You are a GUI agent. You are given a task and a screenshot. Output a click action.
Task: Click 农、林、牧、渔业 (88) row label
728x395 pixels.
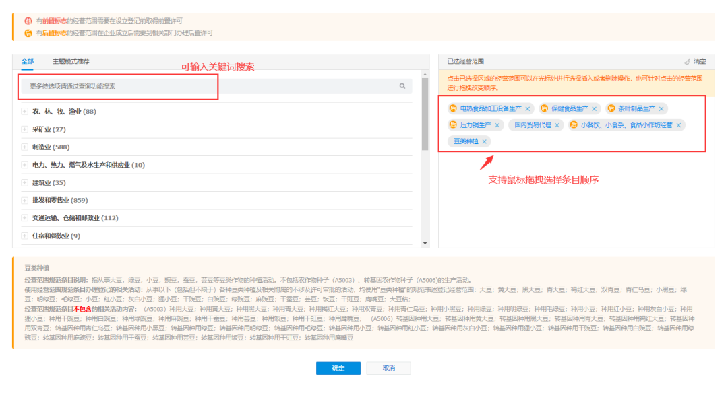64,111
